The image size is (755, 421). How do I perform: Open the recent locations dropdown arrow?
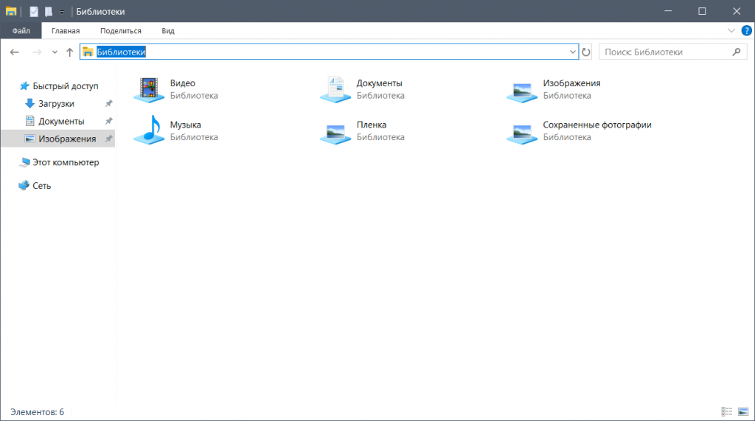[55, 52]
